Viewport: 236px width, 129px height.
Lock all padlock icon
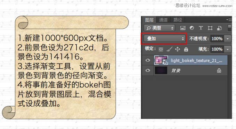(186, 49)
